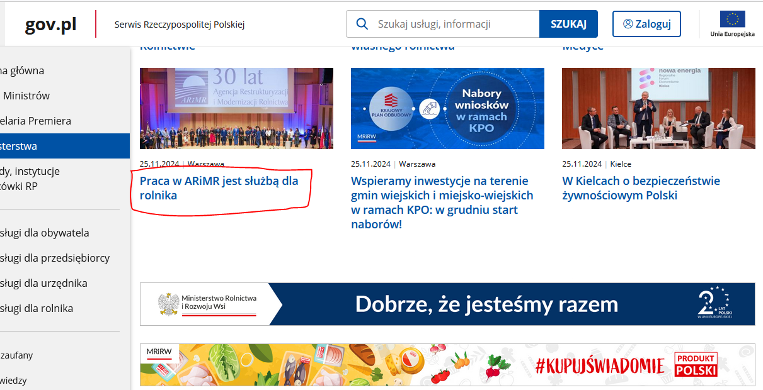This screenshot has width=763, height=390.
Task: Click the Unia Europejska flag icon
Action: point(732,19)
